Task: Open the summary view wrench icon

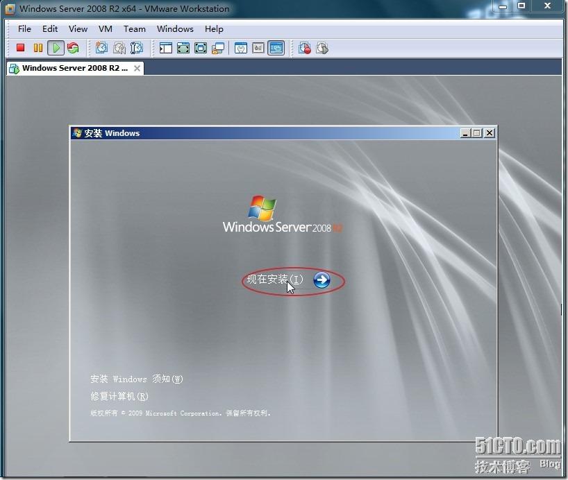Action: coord(241,48)
